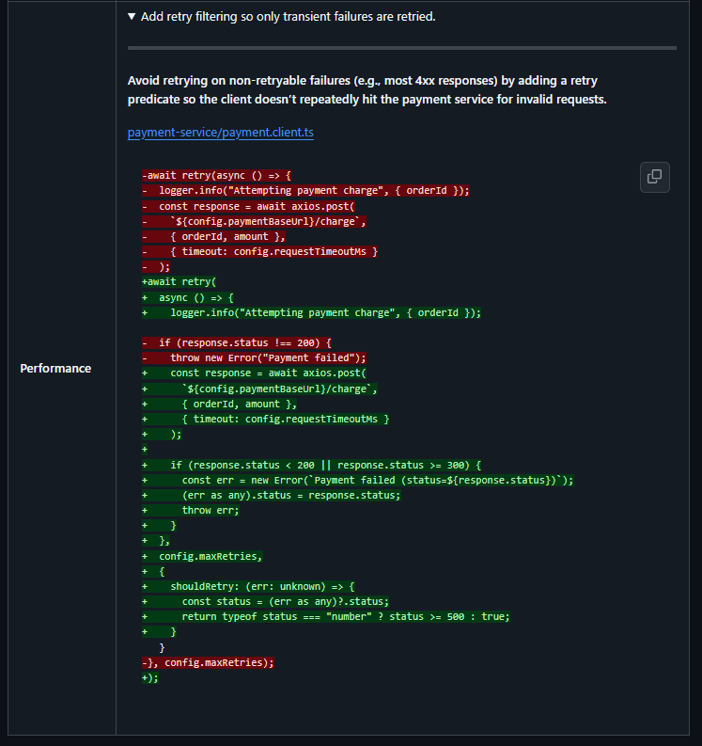Click added line 'config.maxRetries,'

click(202, 557)
